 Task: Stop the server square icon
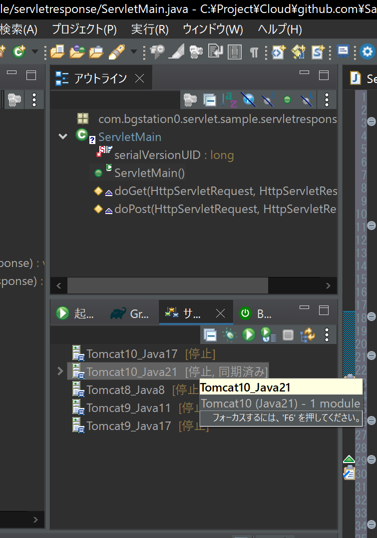tap(288, 335)
